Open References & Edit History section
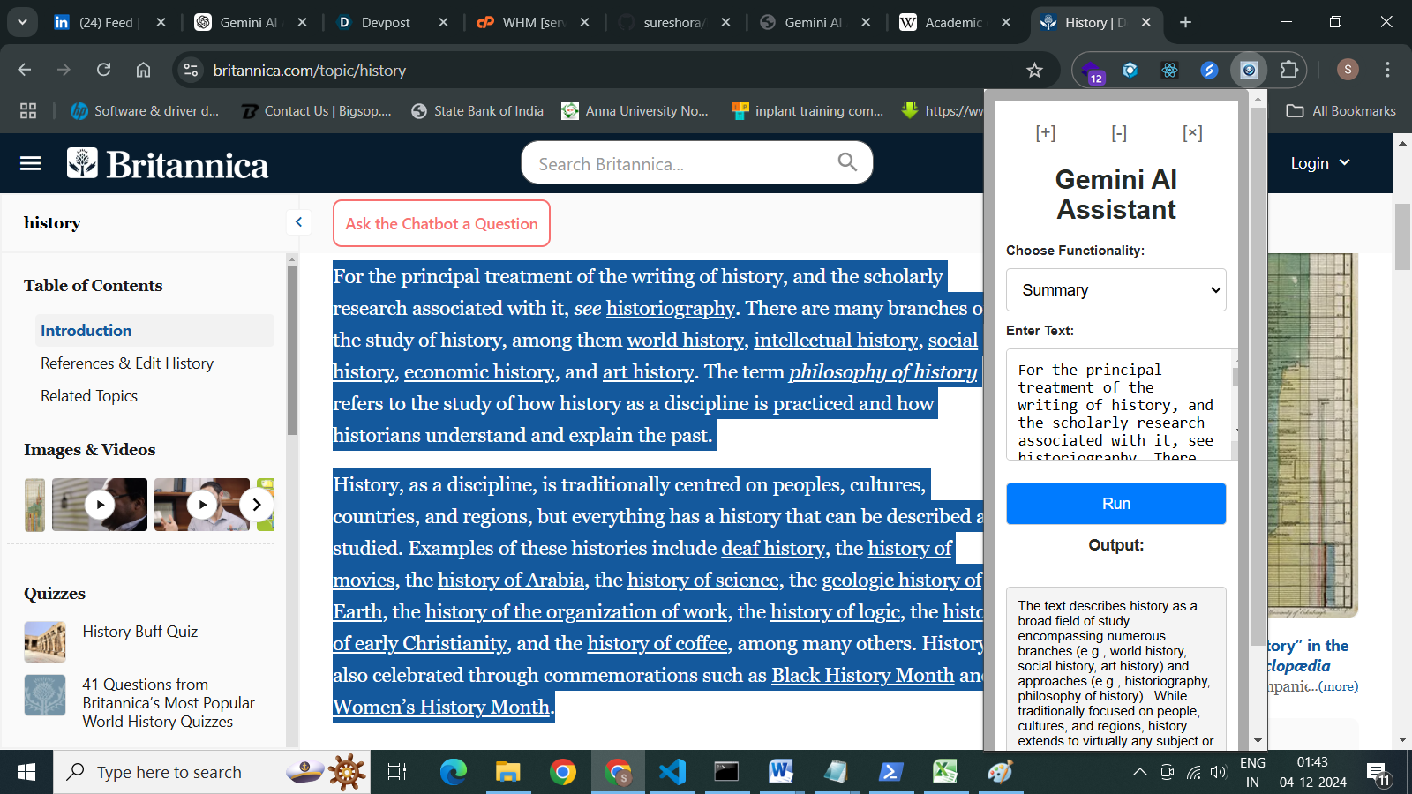The height and width of the screenshot is (794, 1412). pos(127,363)
